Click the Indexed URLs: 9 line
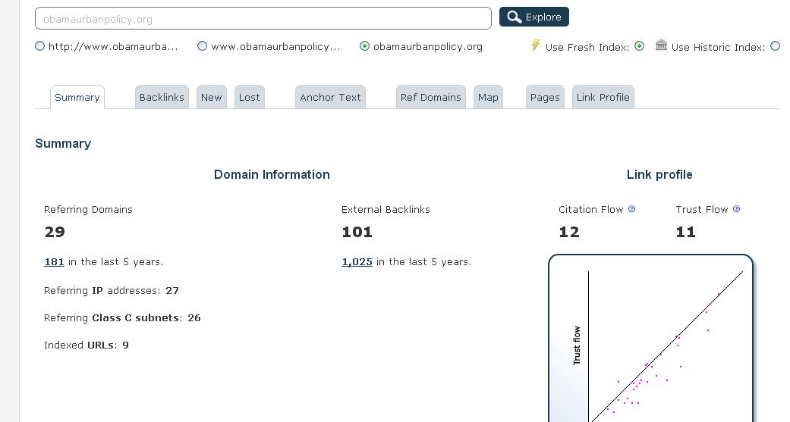 87,345
